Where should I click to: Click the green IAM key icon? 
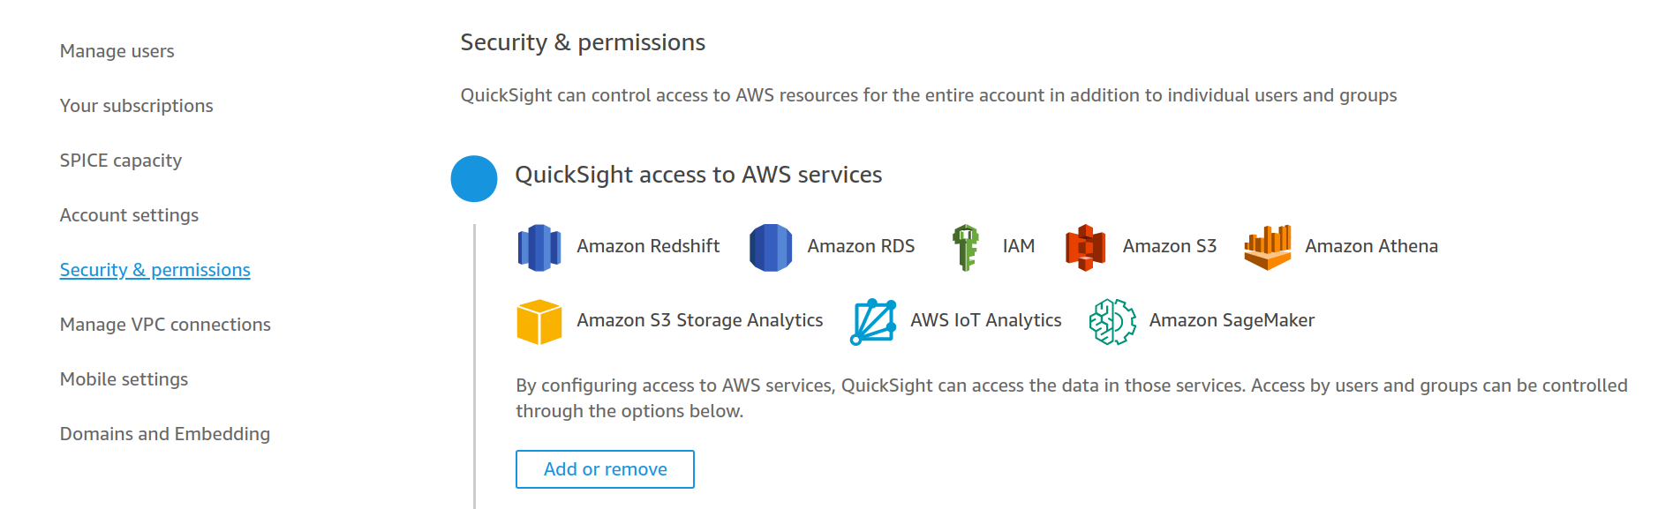965,246
